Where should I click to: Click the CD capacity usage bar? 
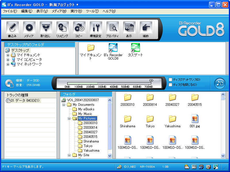pyautogui.click(x=109, y=83)
